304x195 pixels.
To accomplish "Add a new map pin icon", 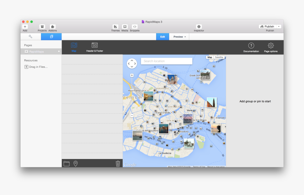I will pyautogui.click(x=76, y=164).
